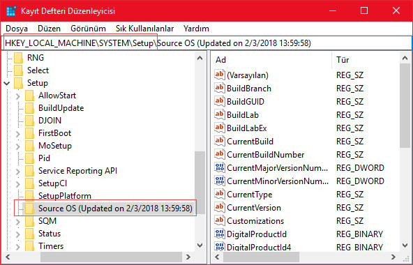This screenshot has height=265, width=413.
Task: Expand the SetupCl key
Action: point(17,184)
